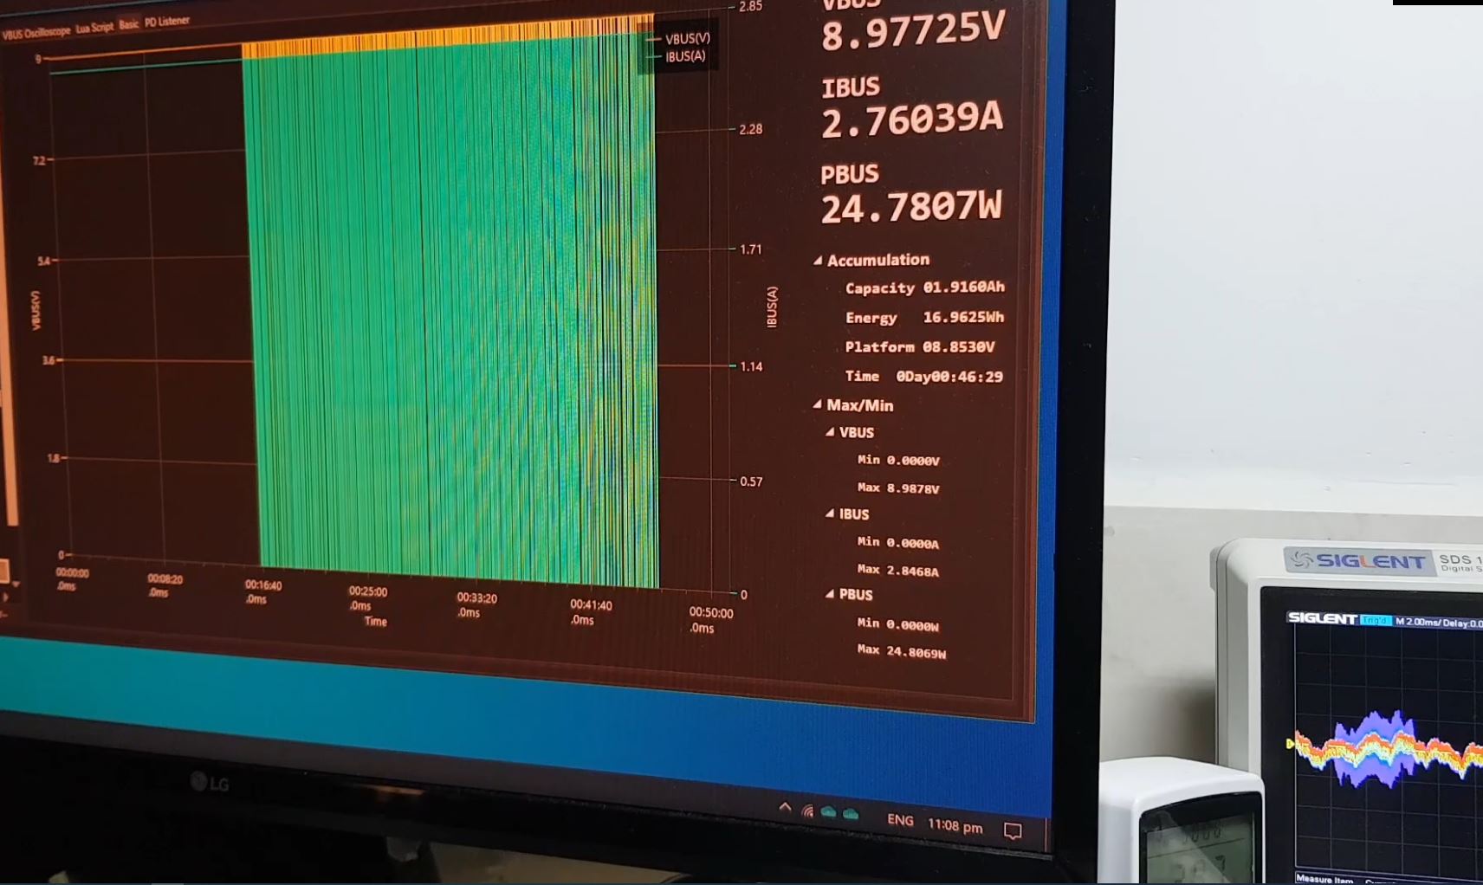Collapse the Max/Min section triangle

point(817,404)
